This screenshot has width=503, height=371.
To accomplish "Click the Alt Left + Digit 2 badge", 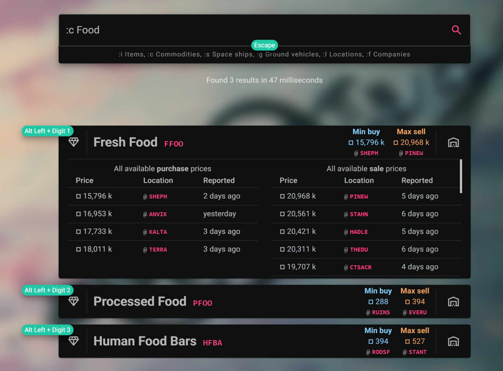I will pos(47,290).
